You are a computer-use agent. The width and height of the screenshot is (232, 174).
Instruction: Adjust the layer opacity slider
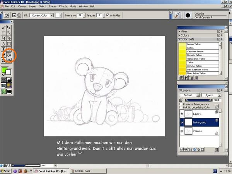198,100
